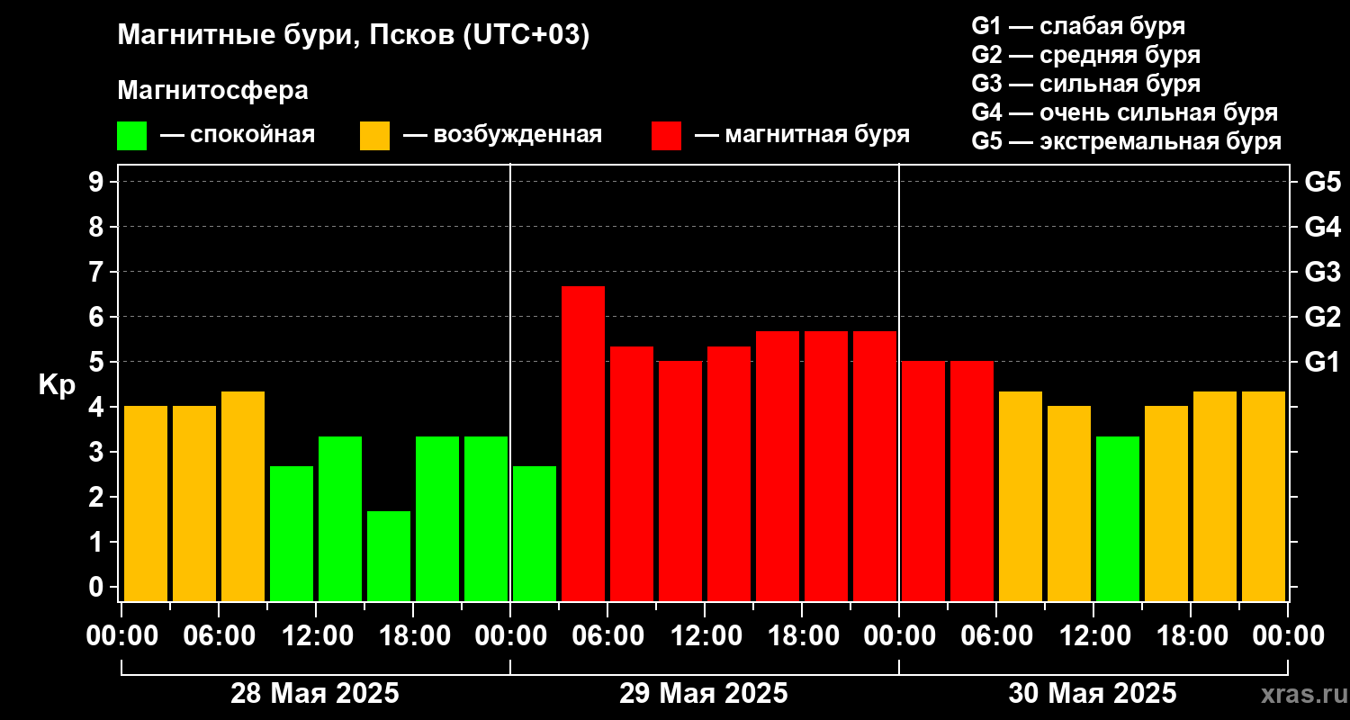Click the '28 Мая 2025' date label
The width and height of the screenshot is (1350, 720).
pos(315,693)
